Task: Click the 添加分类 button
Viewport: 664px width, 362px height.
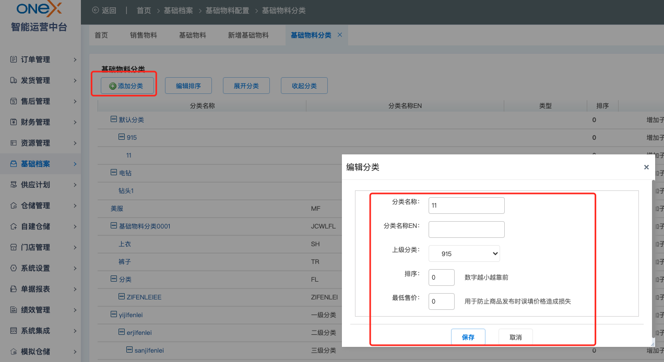Action: tap(124, 86)
